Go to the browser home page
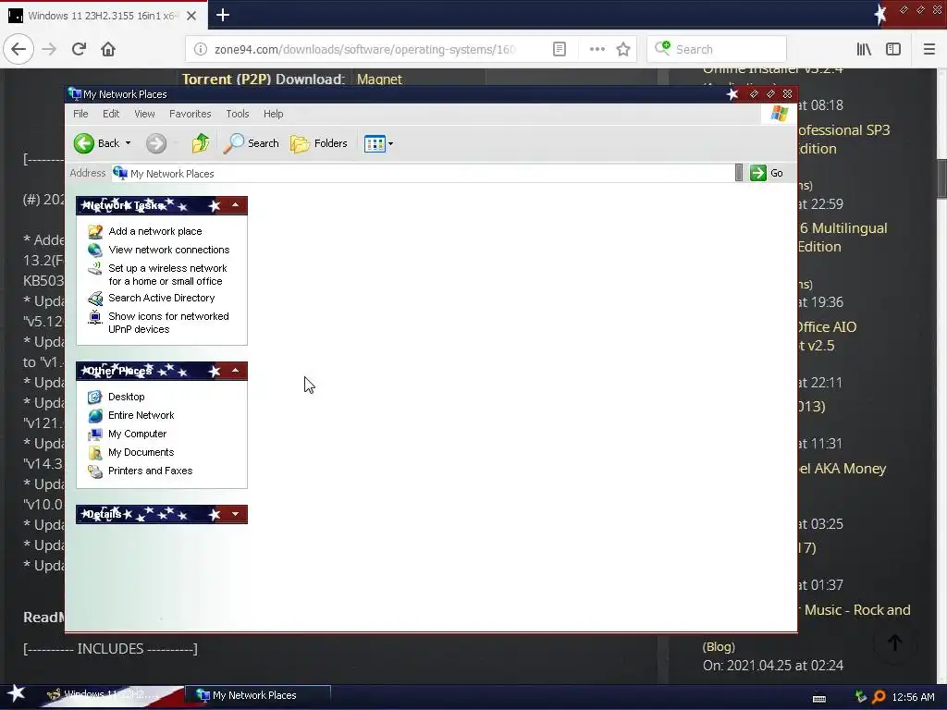This screenshot has width=947, height=710. pos(108,49)
